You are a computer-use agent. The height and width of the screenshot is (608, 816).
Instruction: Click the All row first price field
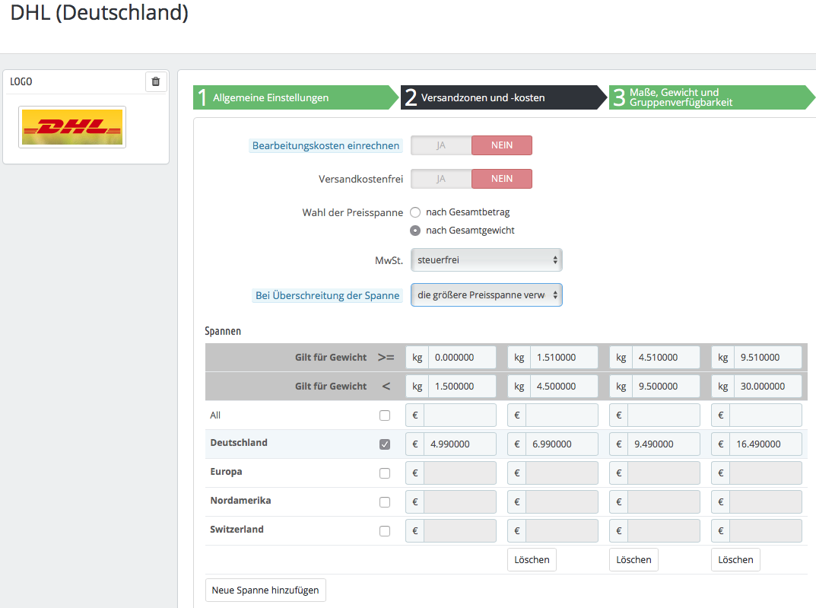(460, 415)
